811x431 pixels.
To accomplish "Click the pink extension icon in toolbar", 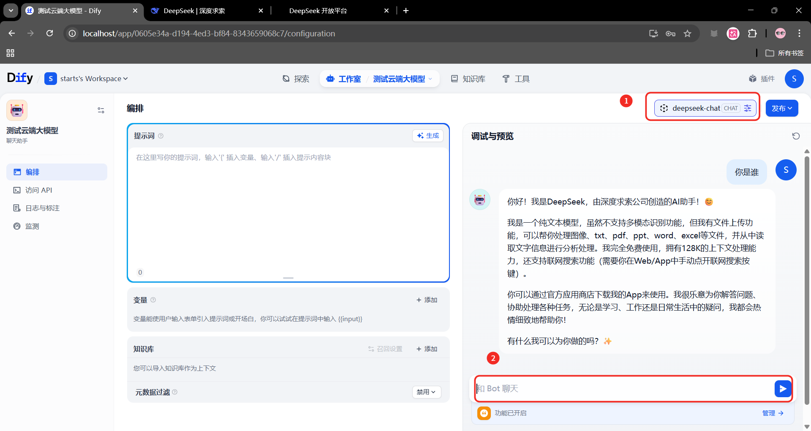I will (x=733, y=33).
